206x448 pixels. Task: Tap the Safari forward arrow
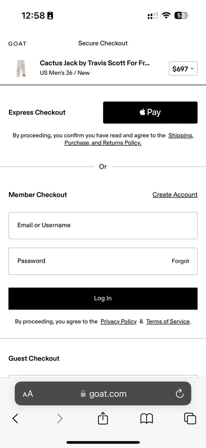tap(60, 419)
